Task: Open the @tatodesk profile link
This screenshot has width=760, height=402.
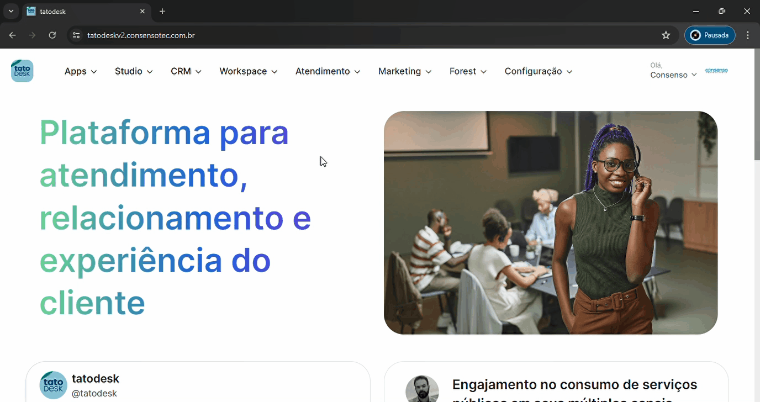Action: [94, 393]
